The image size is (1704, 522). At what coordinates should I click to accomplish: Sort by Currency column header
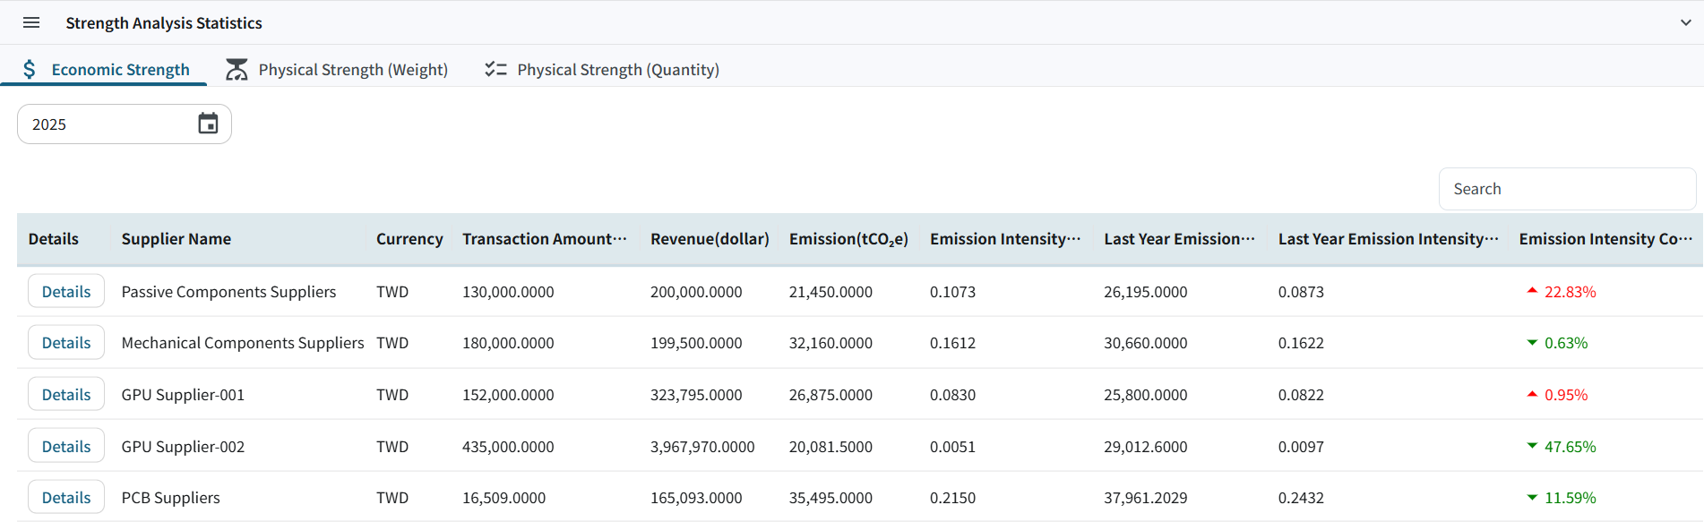click(409, 239)
